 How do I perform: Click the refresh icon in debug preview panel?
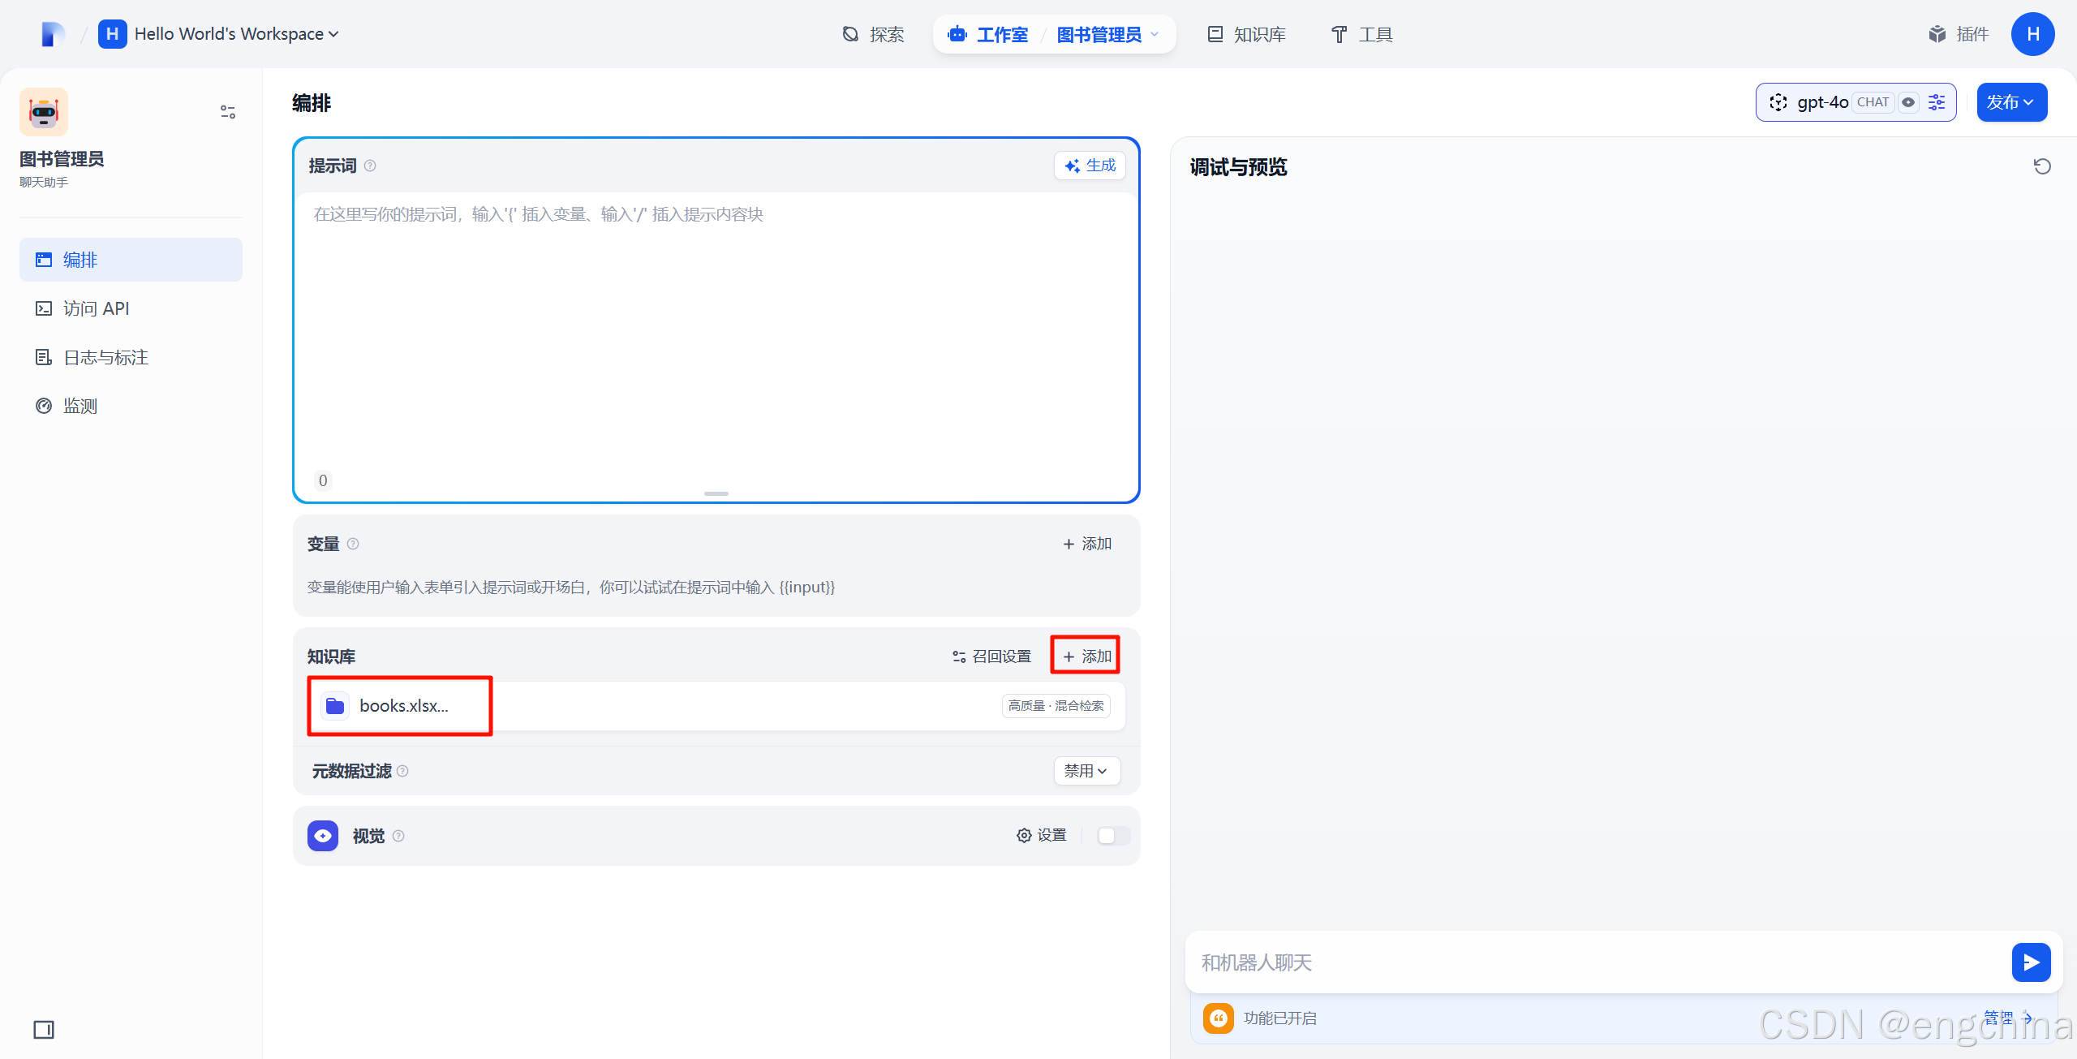click(x=2042, y=166)
